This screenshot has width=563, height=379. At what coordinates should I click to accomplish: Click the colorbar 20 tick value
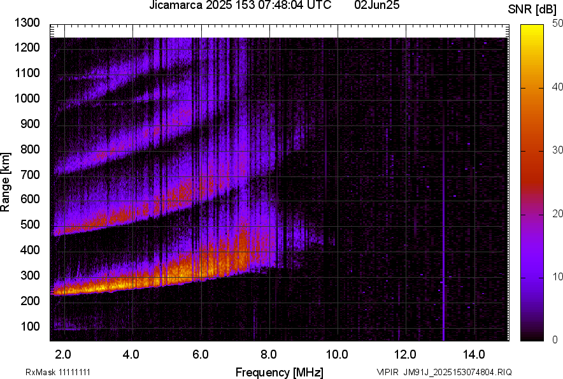point(557,214)
